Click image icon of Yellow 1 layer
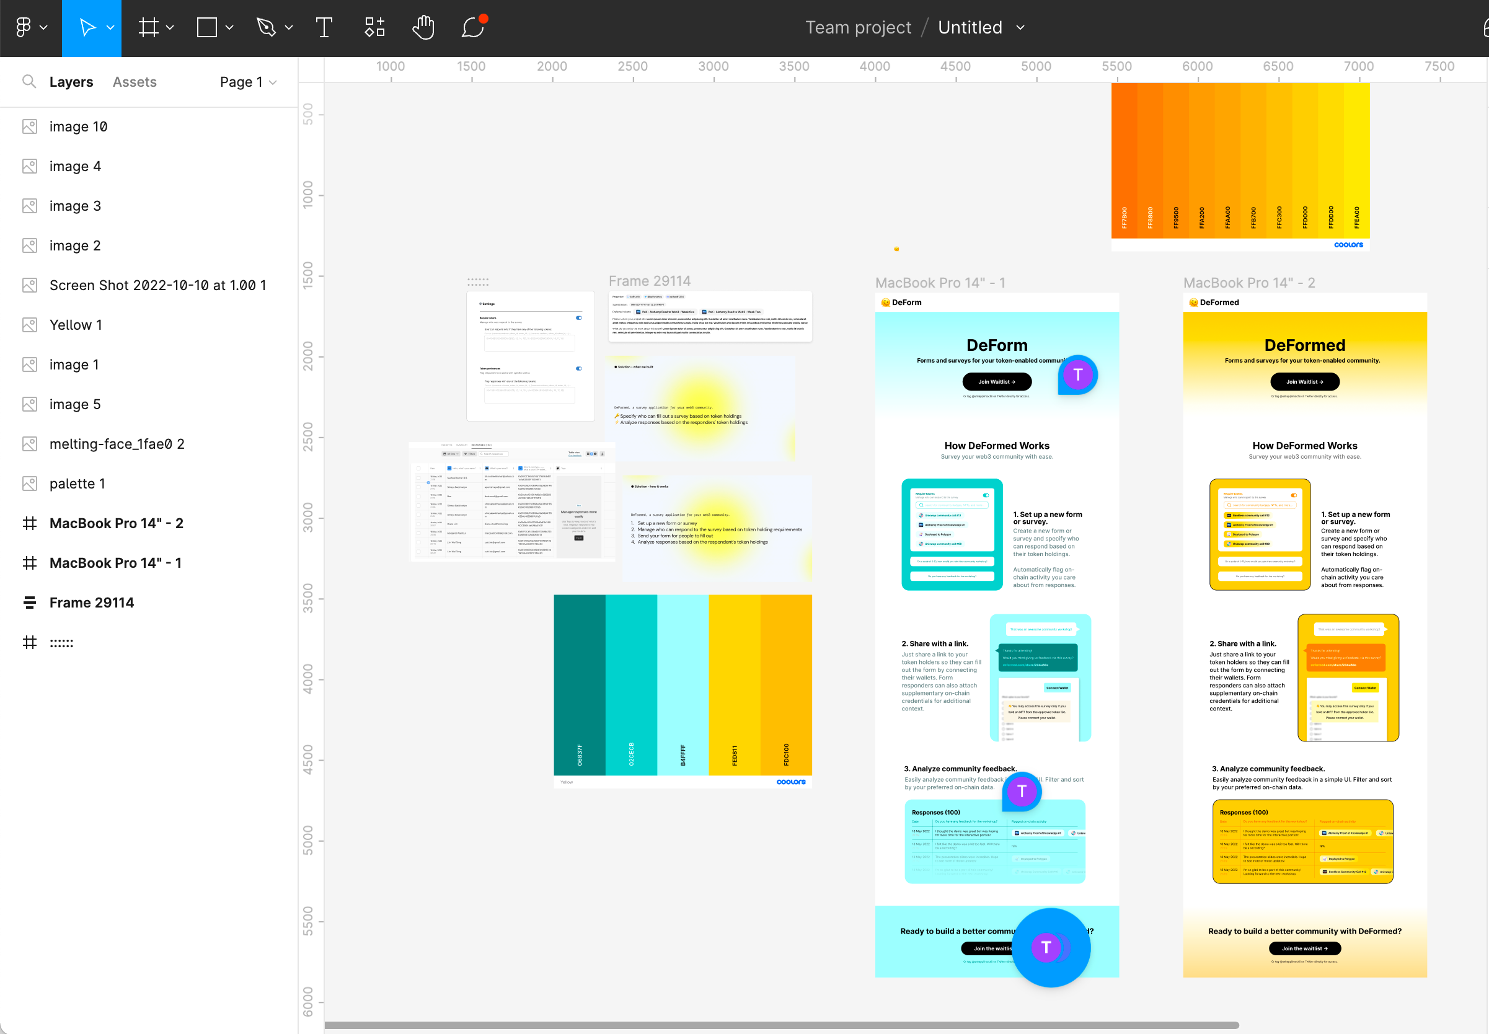This screenshot has height=1034, width=1489. pos(30,325)
